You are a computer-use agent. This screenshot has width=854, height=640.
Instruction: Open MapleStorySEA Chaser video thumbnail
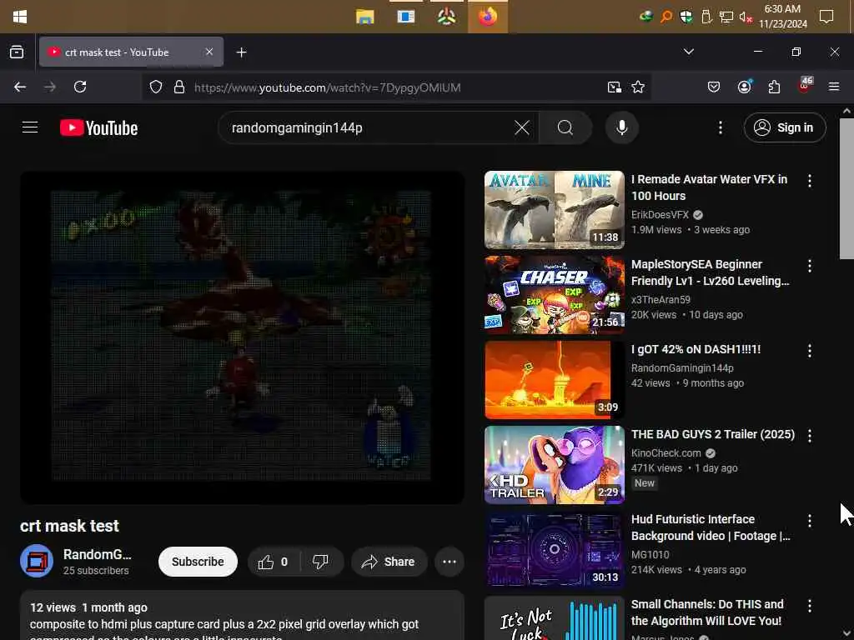coord(555,295)
